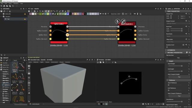
Task: Select Filters category in Library tree
Action: point(4,76)
